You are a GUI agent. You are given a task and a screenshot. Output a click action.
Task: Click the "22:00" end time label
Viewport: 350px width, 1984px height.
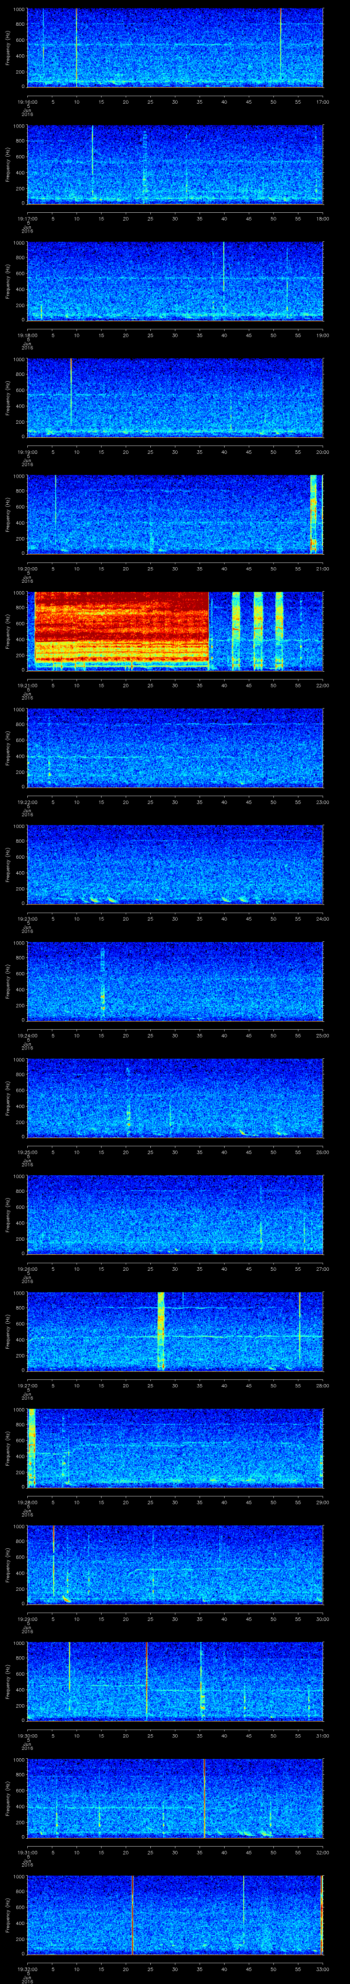(x=323, y=686)
